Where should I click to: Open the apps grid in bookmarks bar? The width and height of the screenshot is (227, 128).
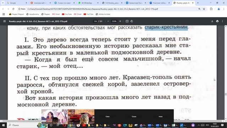4,14
